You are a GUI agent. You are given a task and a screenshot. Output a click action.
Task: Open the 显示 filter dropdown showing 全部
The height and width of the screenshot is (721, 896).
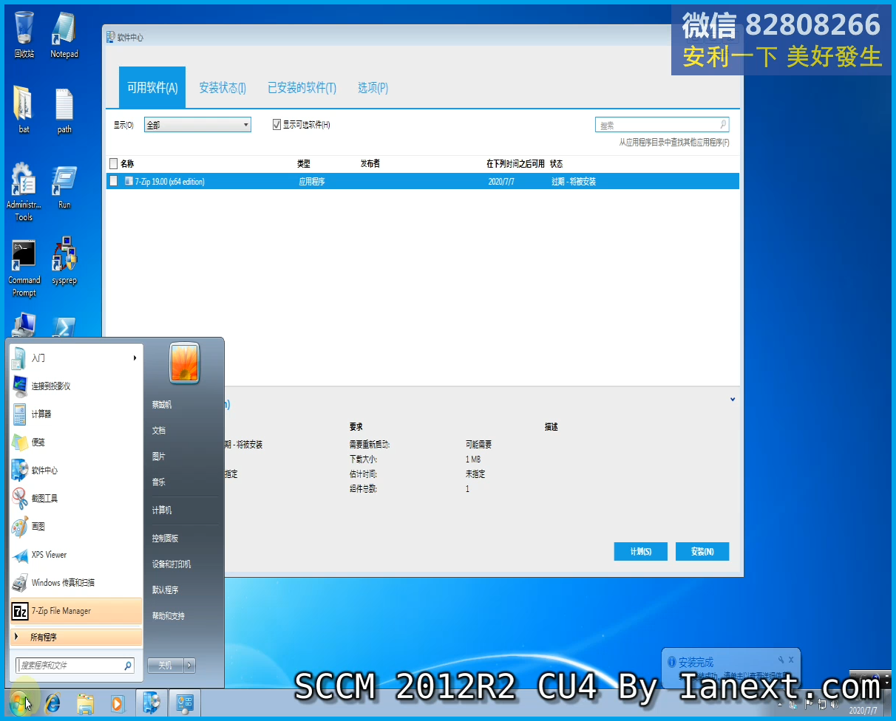pyautogui.click(x=197, y=125)
